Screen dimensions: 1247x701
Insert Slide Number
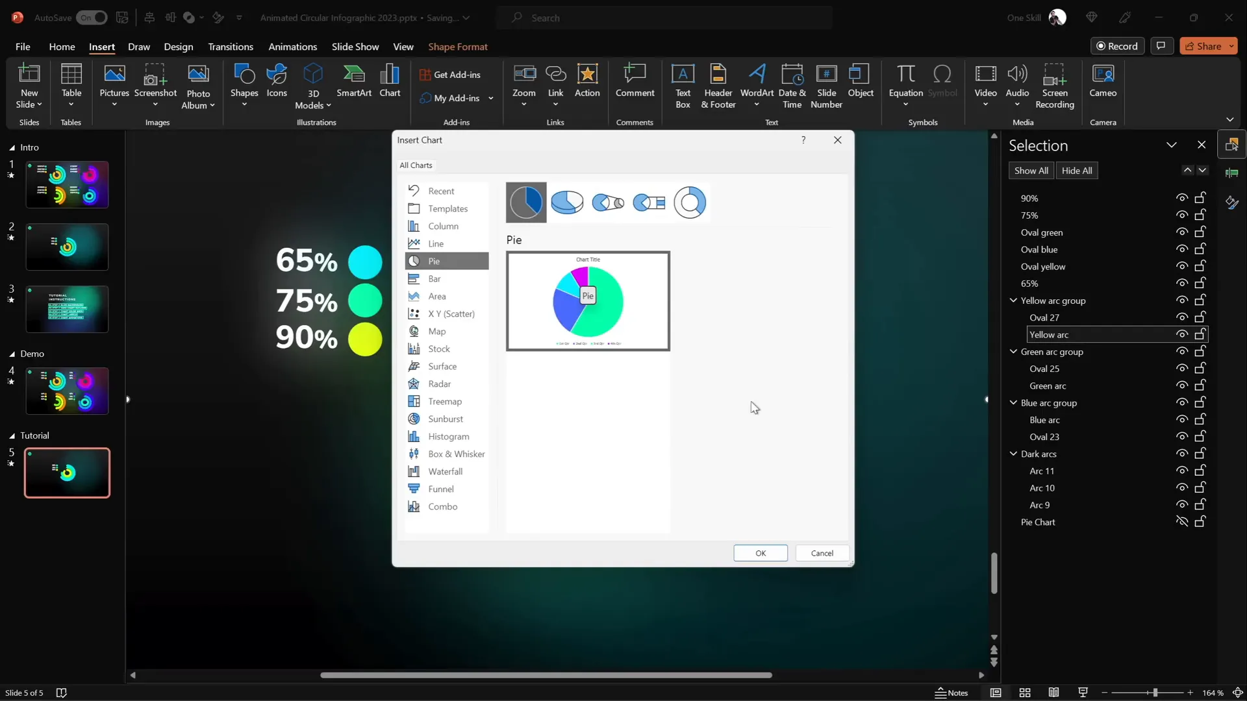826,86
